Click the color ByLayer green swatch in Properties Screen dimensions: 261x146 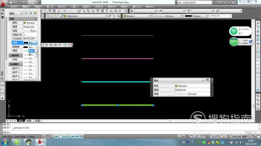[24, 23]
